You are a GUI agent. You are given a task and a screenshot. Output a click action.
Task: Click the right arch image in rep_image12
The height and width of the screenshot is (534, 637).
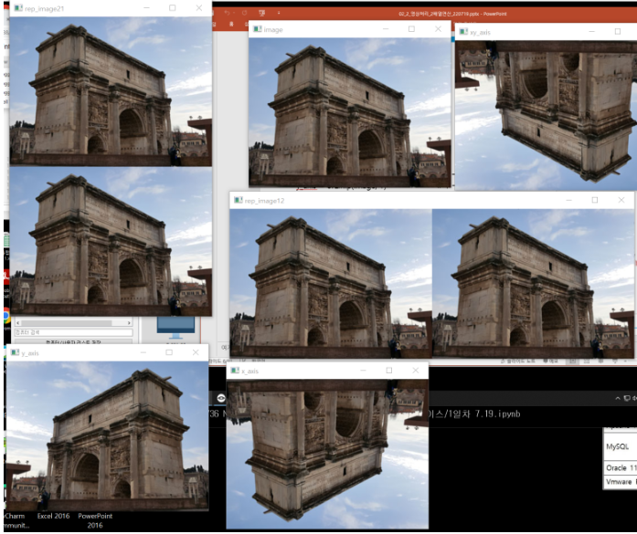click(533, 284)
